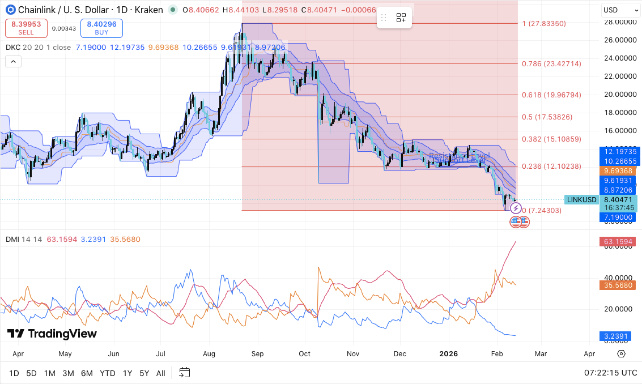The height and width of the screenshot is (384, 642).
Task: Click the DKC indicator legend title
Action: pyautogui.click(x=12, y=48)
